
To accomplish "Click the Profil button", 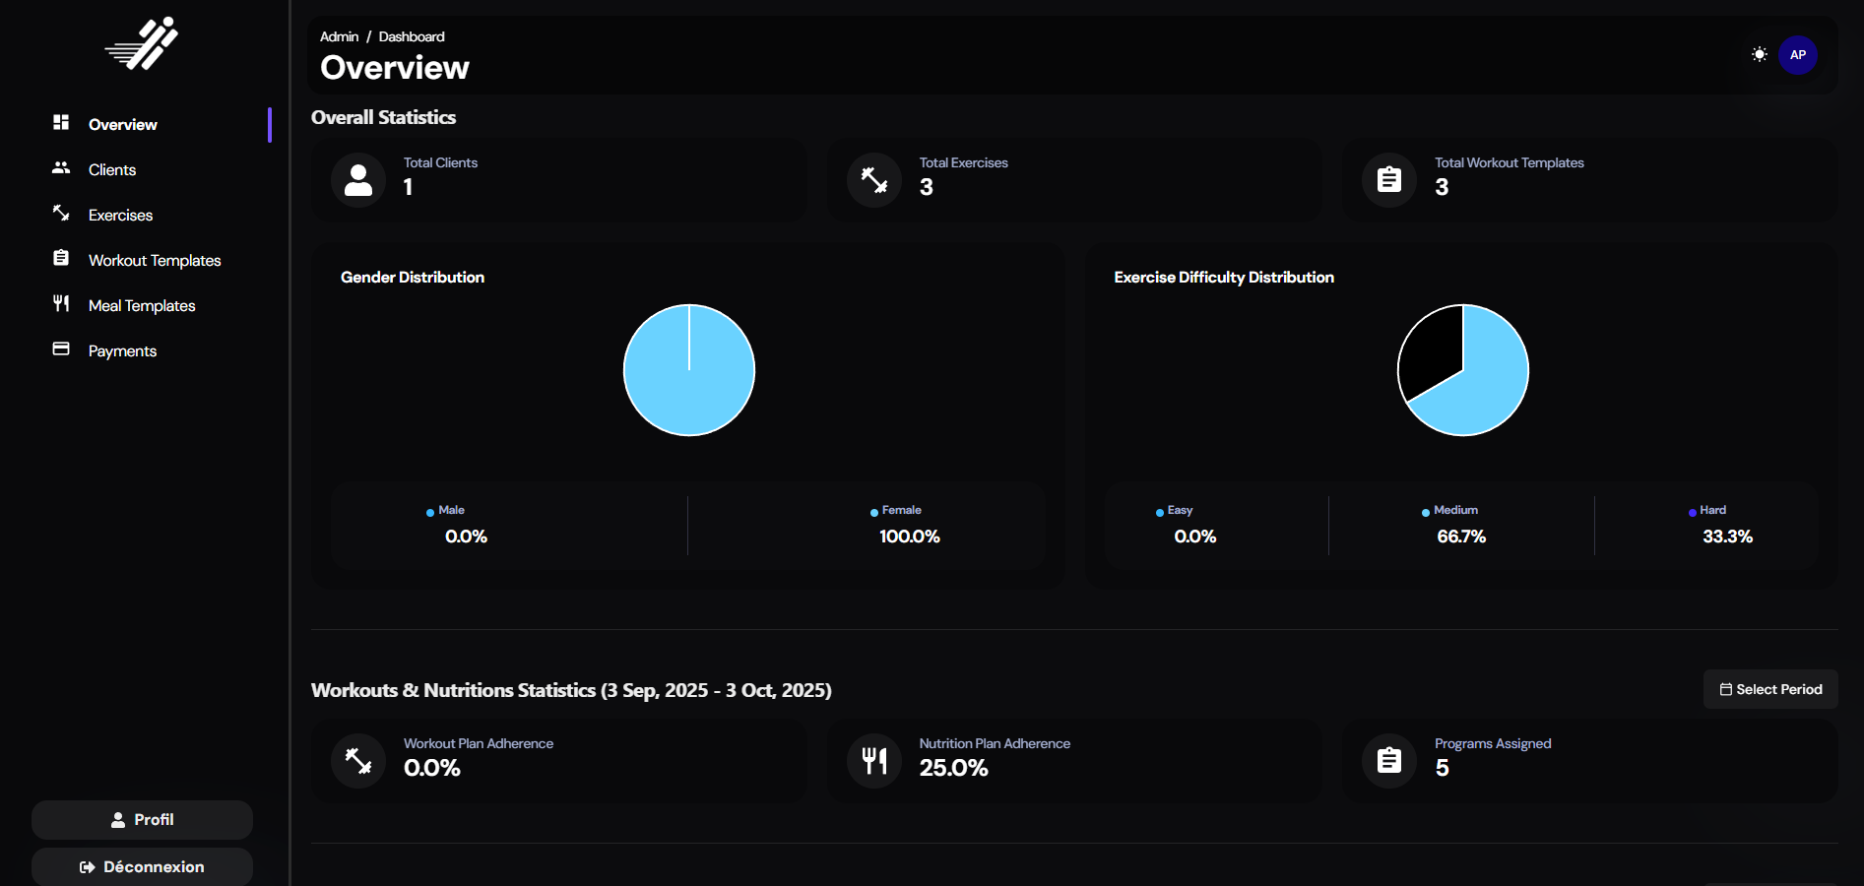I will 141,819.
